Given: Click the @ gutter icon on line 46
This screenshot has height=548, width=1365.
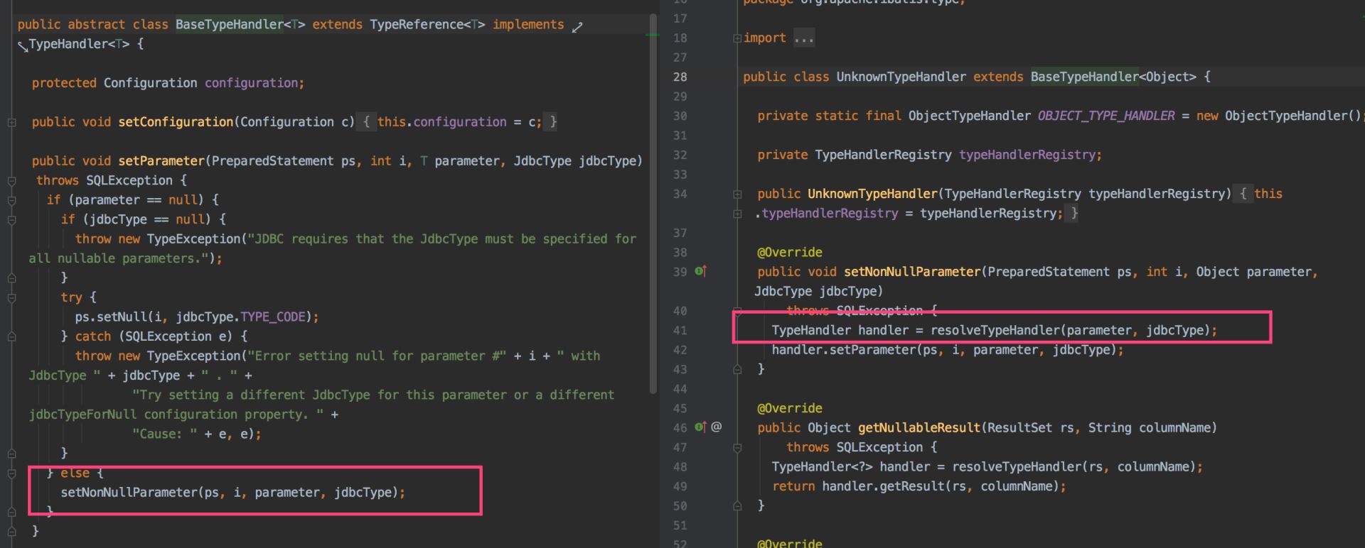Looking at the screenshot, I should [x=717, y=427].
